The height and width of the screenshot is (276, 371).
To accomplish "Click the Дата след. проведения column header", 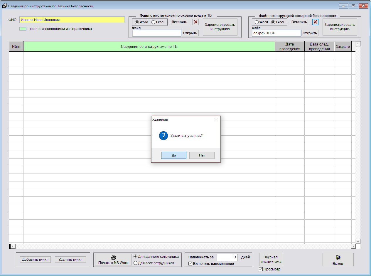I will [319, 47].
